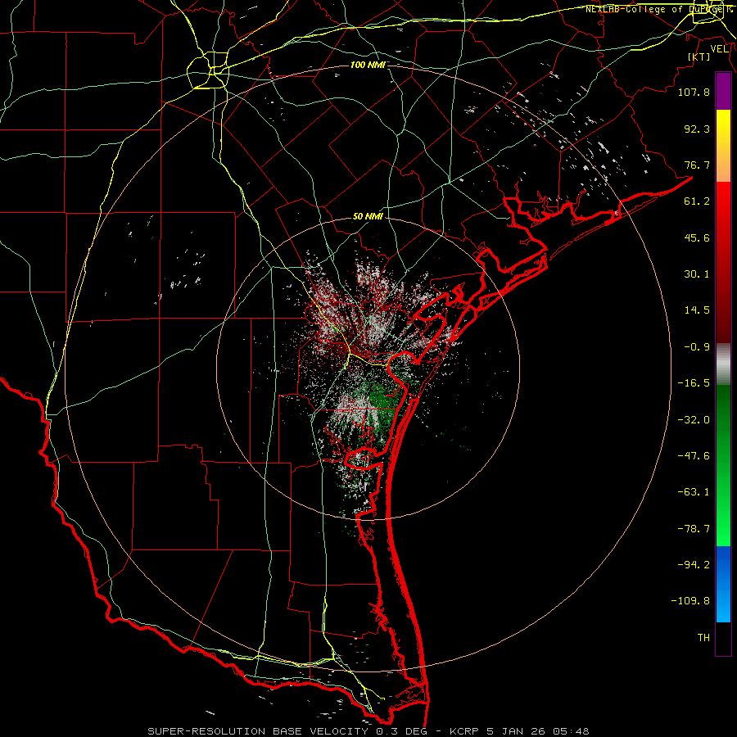The height and width of the screenshot is (737, 737).
Task: Click the -47.6 value on velocity scale
Action: coord(694,456)
